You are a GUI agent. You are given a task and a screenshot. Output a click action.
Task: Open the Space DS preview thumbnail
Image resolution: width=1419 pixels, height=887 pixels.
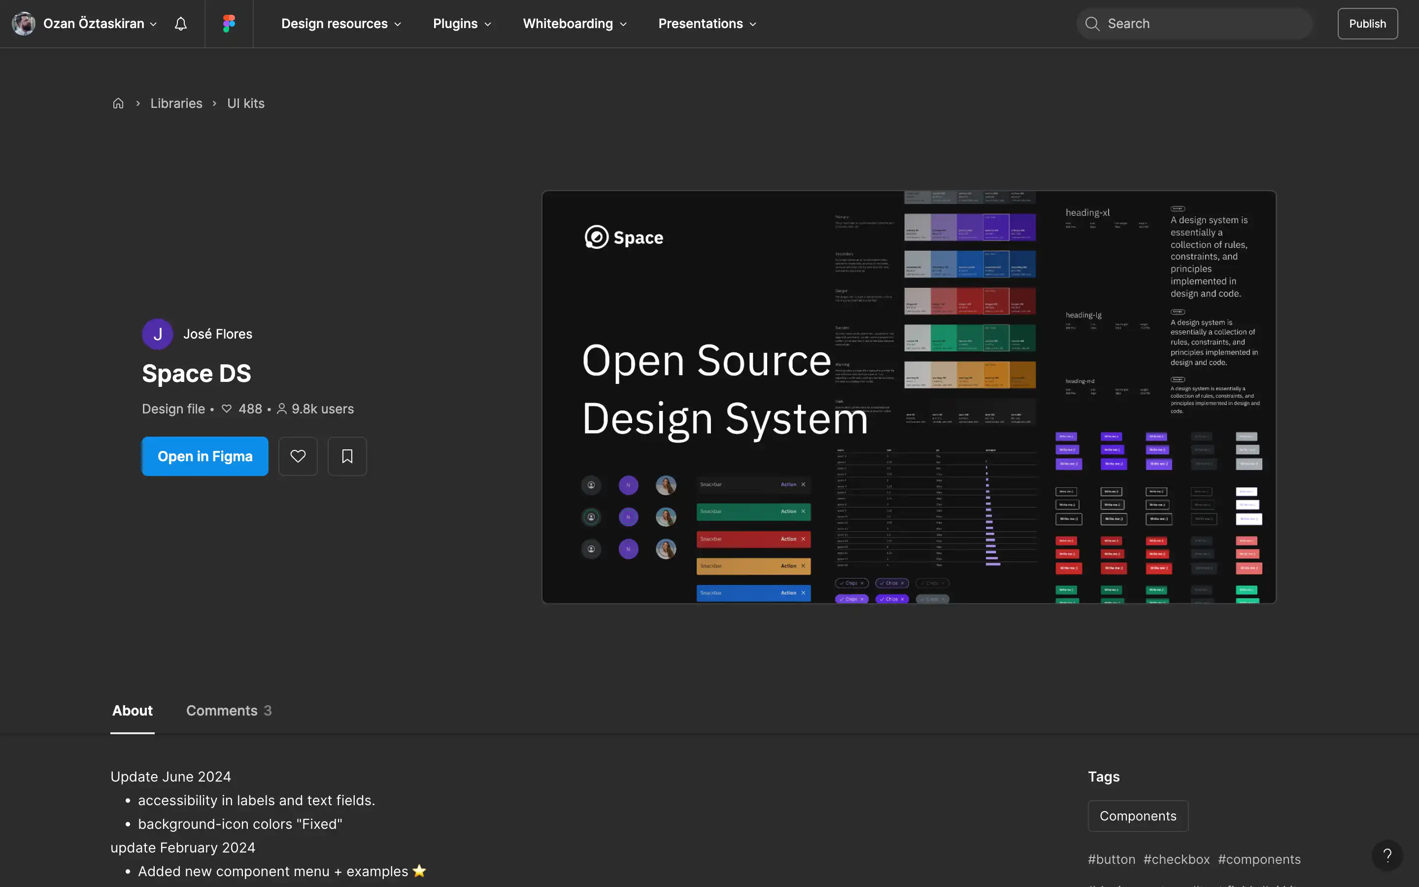click(x=909, y=397)
